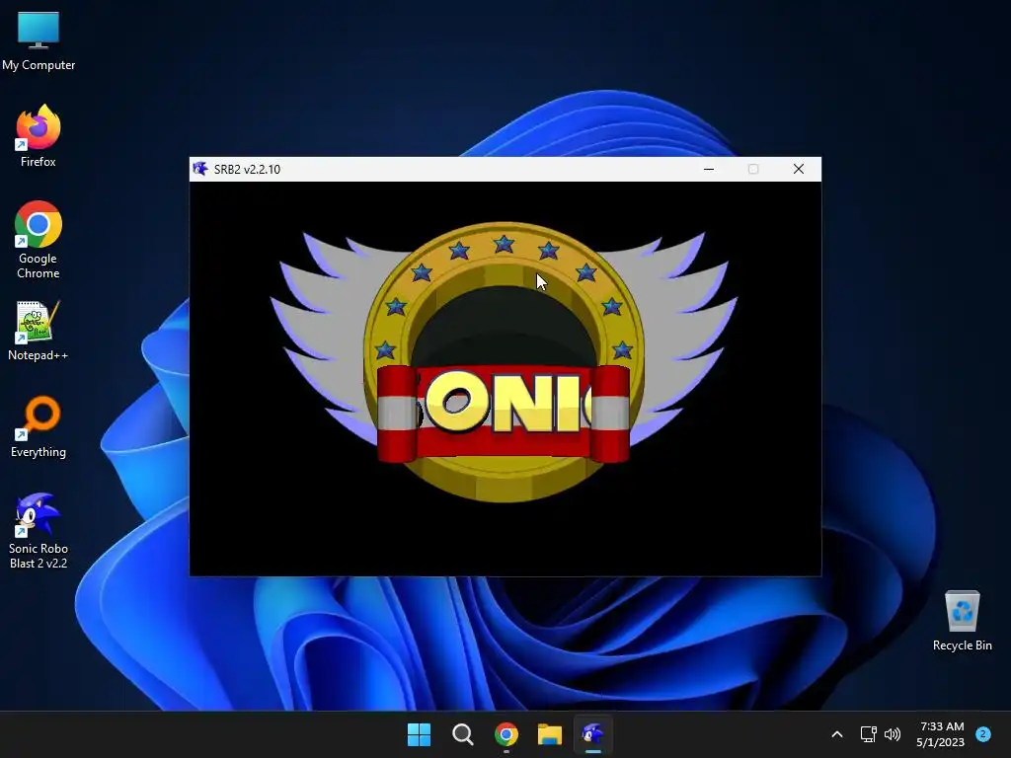Image resolution: width=1011 pixels, height=758 pixels.
Task: Select the Sonic Robo Blast 2 desktop shortcut
Action: click(39, 531)
